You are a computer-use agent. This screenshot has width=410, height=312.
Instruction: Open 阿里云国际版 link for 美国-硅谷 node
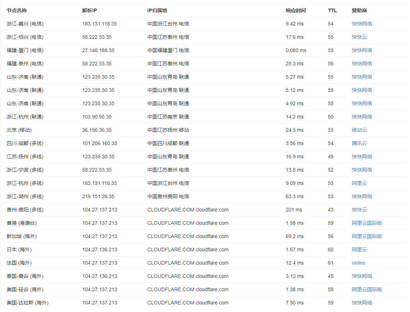(x=367, y=289)
